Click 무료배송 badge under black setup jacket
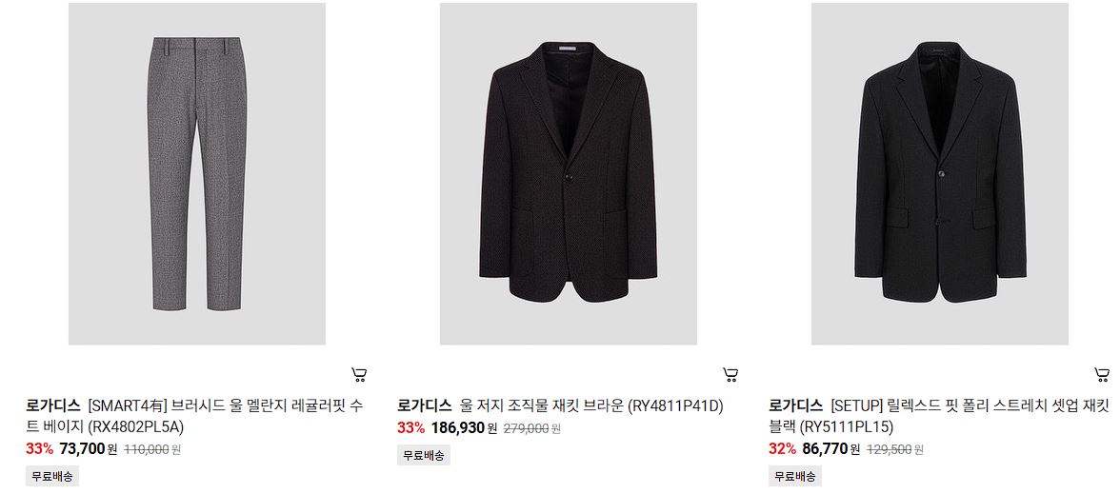1120x494 pixels. point(795,476)
